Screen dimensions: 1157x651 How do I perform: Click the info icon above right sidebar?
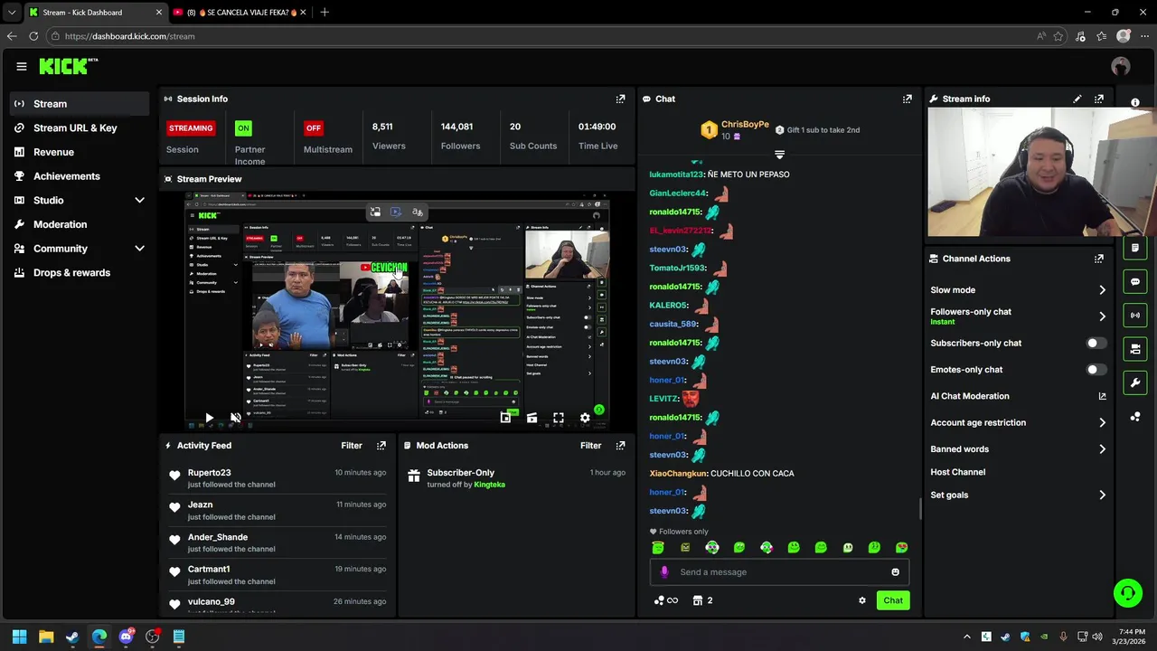pyautogui.click(x=1135, y=102)
